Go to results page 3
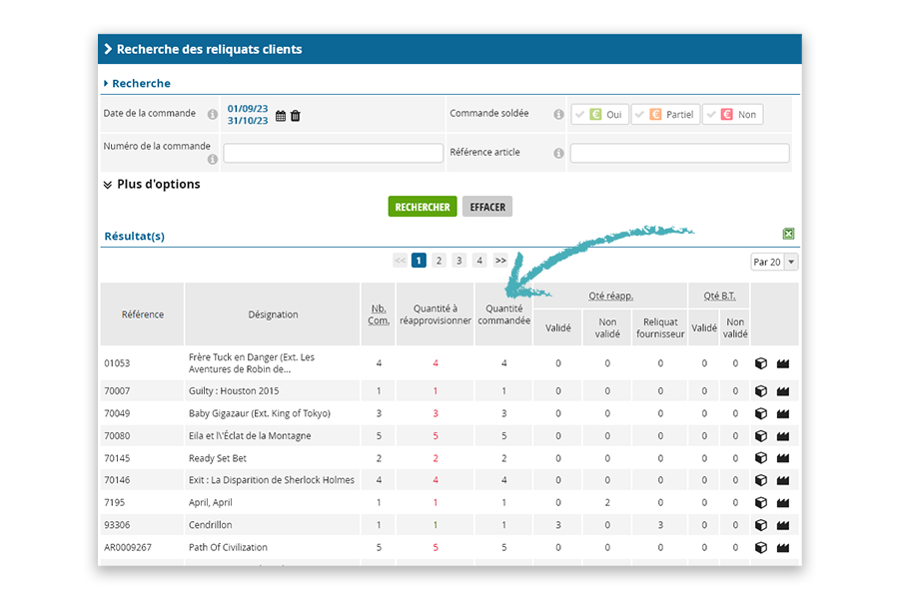This screenshot has width=899, height=599. tap(458, 261)
